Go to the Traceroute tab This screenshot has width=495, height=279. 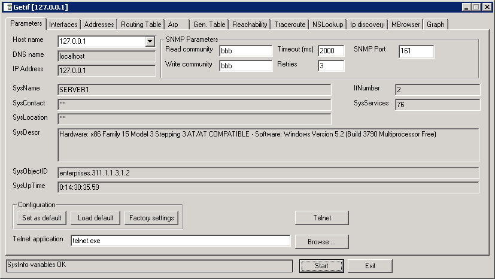[290, 25]
